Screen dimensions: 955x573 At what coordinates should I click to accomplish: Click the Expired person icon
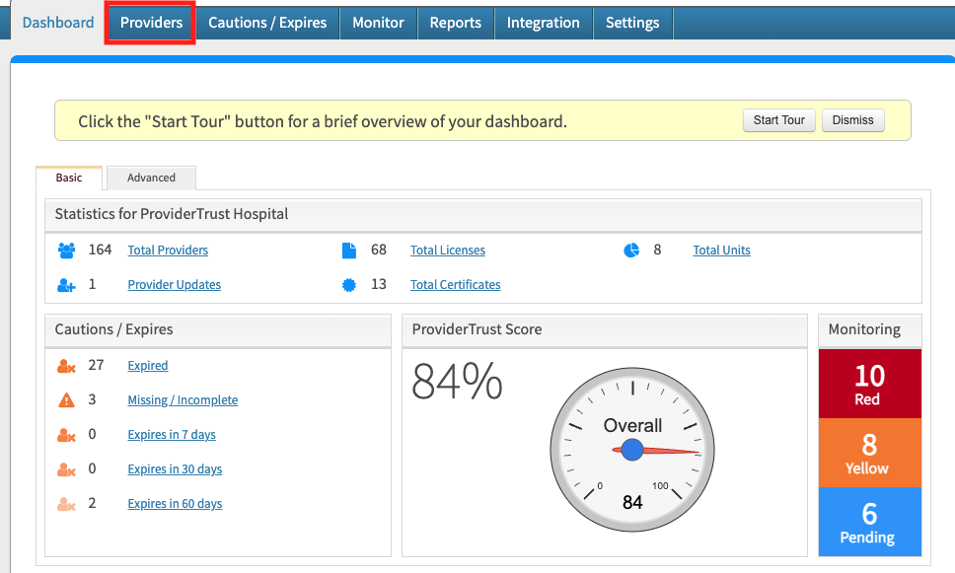[x=66, y=366]
